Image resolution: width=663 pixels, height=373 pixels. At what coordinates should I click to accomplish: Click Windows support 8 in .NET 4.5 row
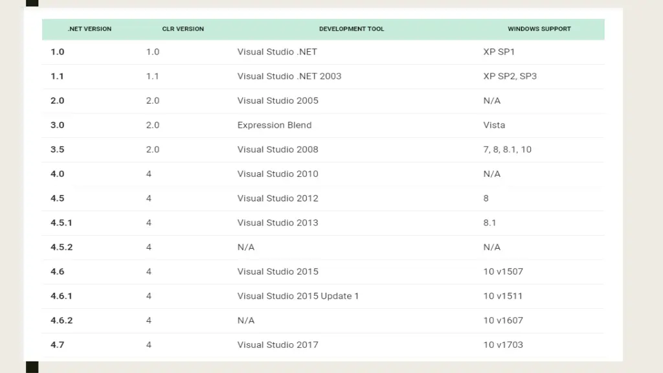tap(486, 198)
